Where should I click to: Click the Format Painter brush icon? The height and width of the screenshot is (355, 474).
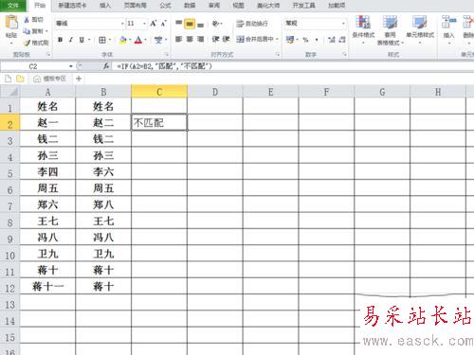pyautogui.click(x=27, y=43)
